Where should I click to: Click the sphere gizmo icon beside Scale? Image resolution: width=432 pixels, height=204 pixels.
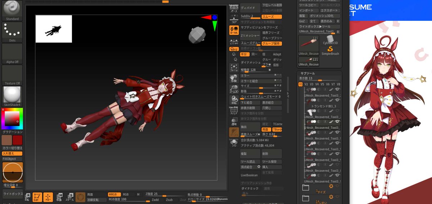coord(80,197)
